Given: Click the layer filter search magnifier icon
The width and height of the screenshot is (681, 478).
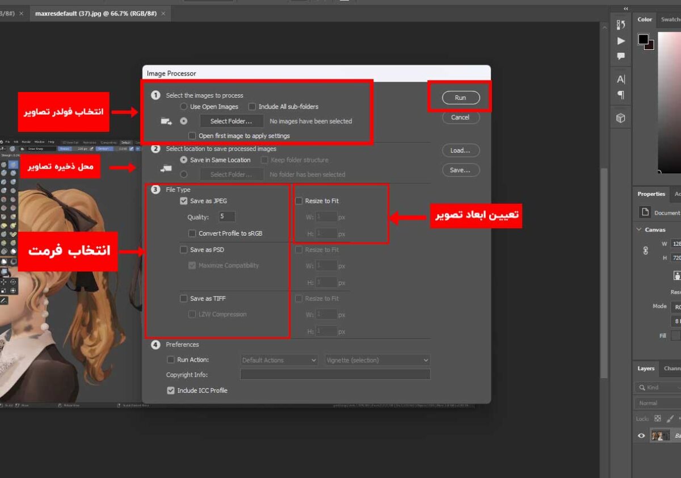Looking at the screenshot, I should 641,387.
